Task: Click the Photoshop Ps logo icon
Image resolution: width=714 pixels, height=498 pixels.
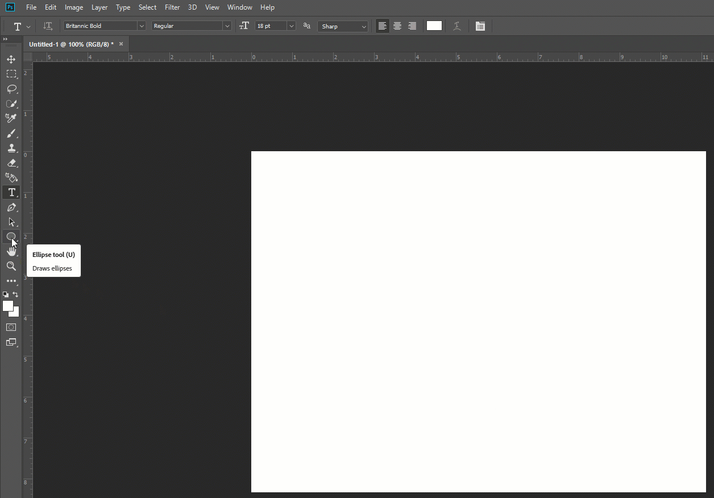Action: point(10,7)
